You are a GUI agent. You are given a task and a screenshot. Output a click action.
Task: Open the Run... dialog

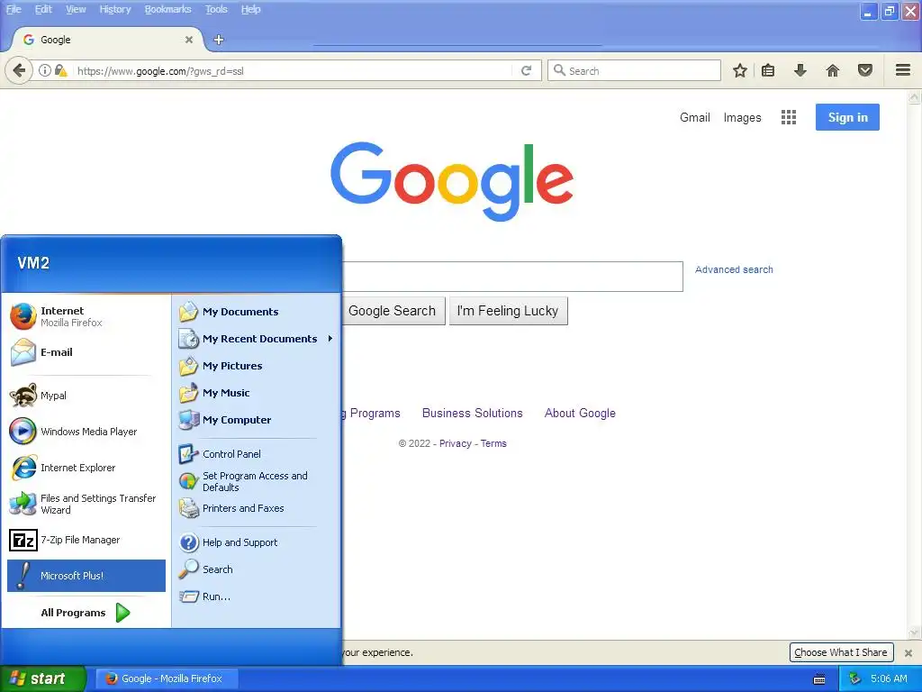[257, 596]
